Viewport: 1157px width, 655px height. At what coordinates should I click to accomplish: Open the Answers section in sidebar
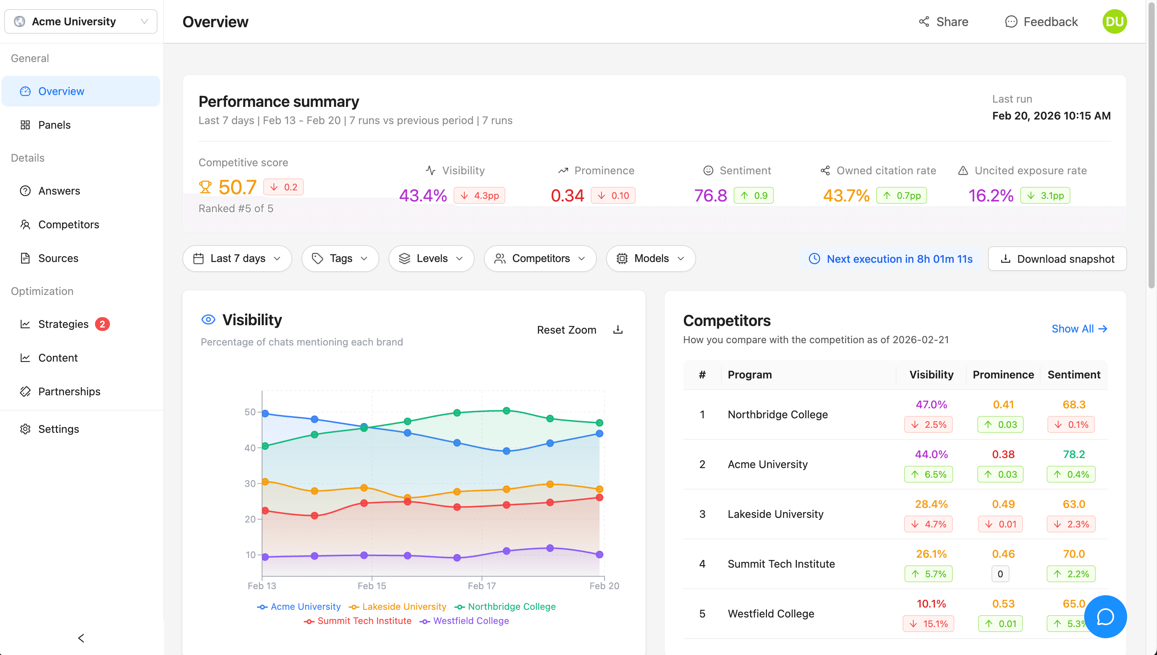(x=59, y=191)
